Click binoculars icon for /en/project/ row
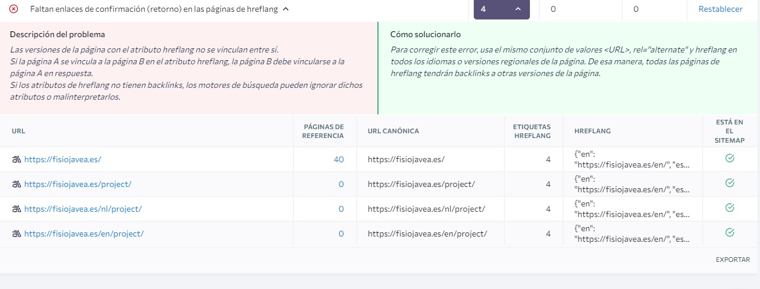Image resolution: width=760 pixels, height=289 pixels. tap(17, 234)
